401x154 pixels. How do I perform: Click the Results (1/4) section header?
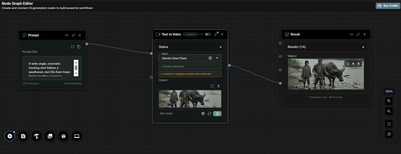coord(326,47)
